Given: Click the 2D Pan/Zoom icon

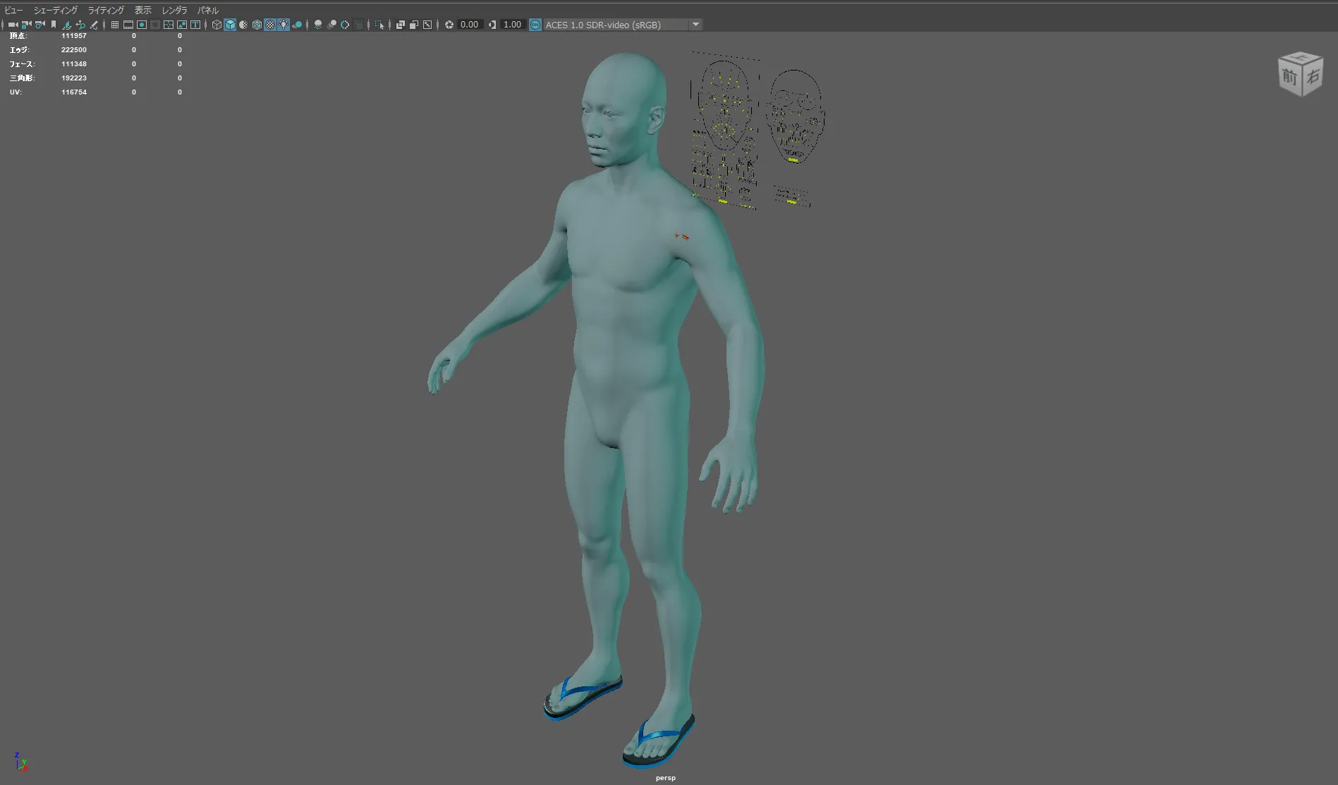Looking at the screenshot, I should [x=80, y=25].
